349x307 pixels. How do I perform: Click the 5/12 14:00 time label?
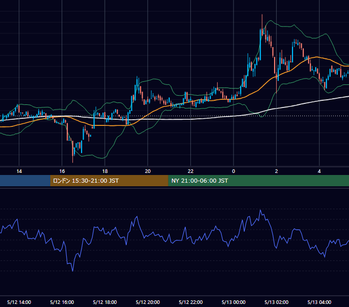click(19, 302)
